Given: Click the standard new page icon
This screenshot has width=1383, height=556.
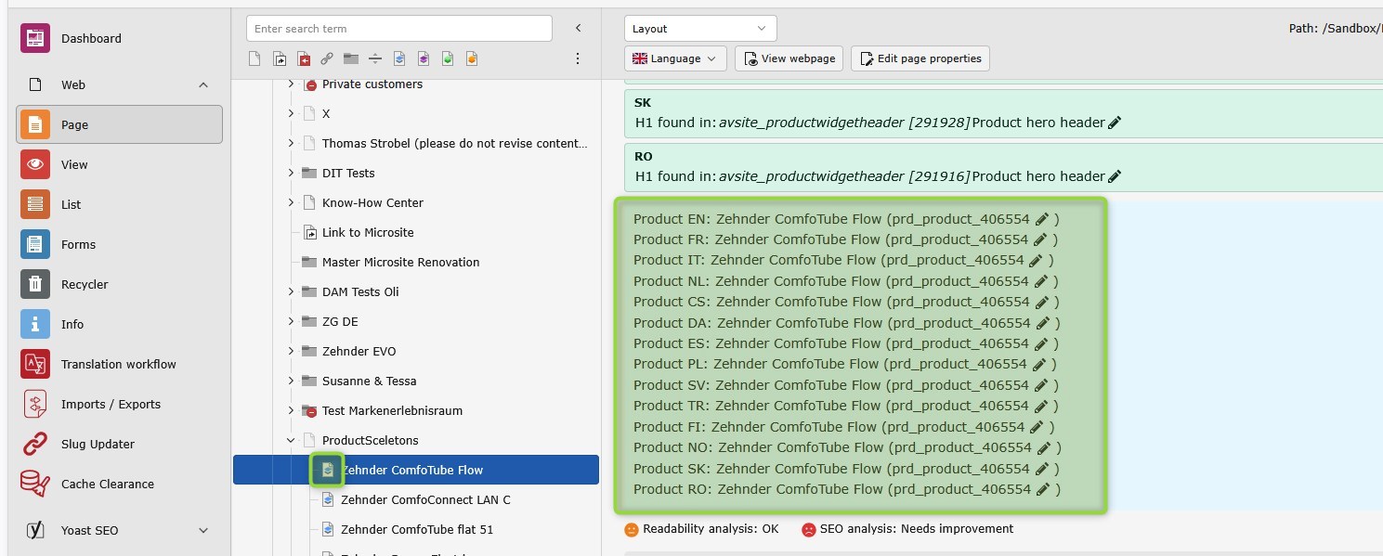Looking at the screenshot, I should tap(254, 58).
